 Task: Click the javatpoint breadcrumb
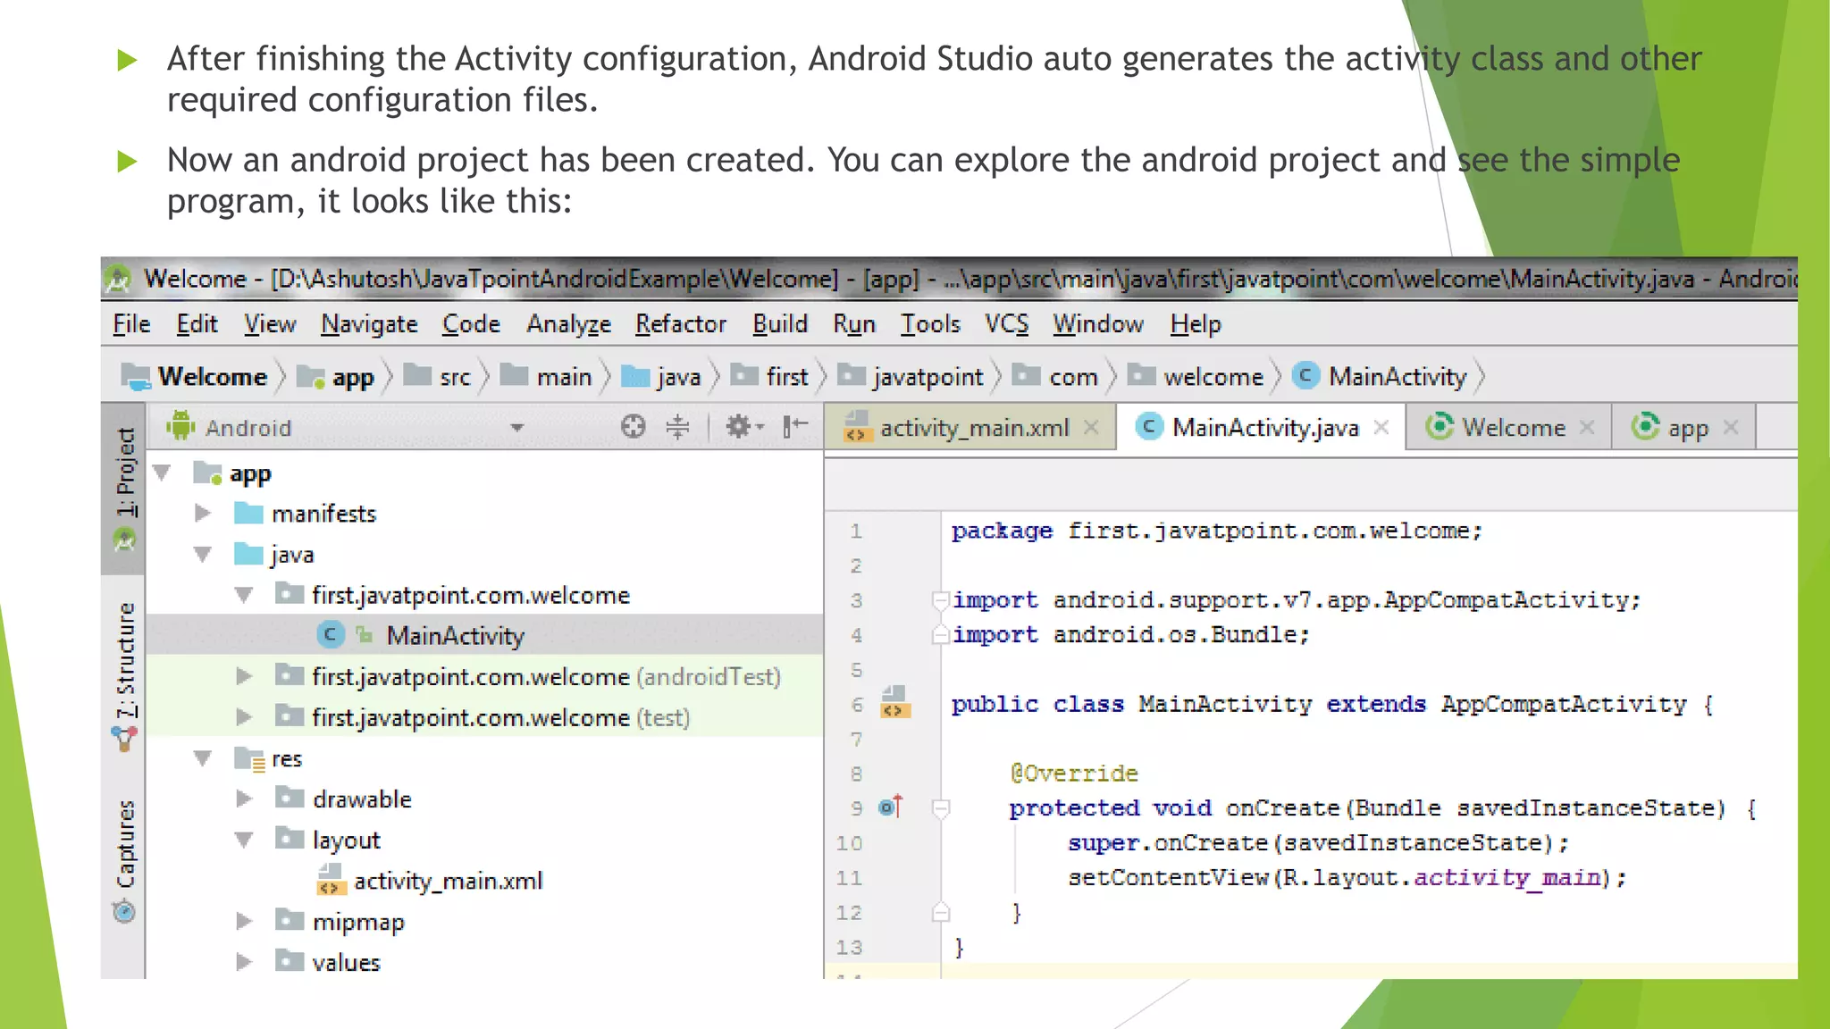coord(927,377)
